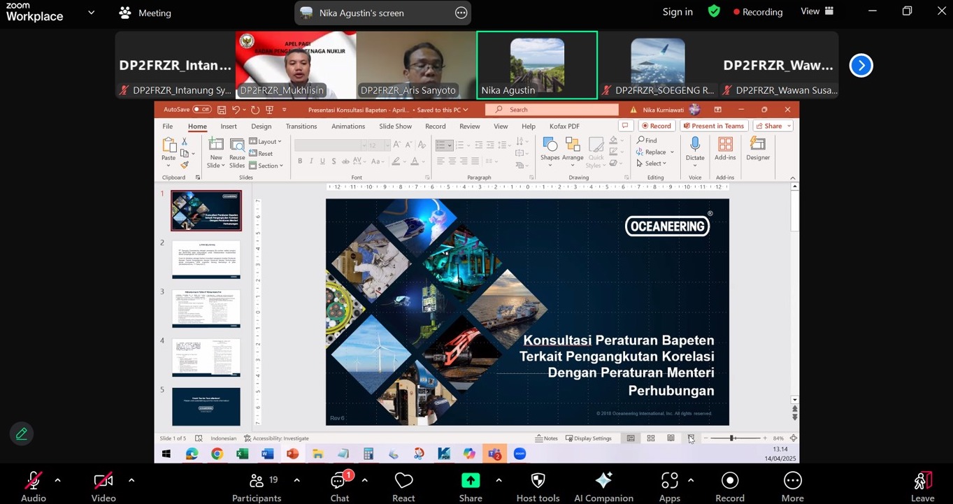Click fit slide to window icon
Screen dimensions: 953x504
[x=793, y=438]
